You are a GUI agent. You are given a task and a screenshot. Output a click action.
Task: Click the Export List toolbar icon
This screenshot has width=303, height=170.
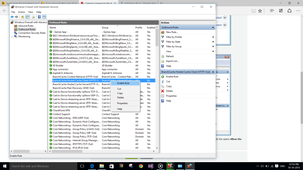click(x=33, y=17)
